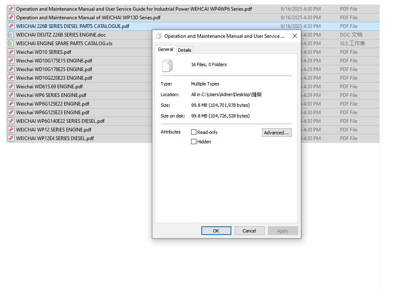Click PDF icon of Weichai WD10G220E23 ENGINE

11,78
